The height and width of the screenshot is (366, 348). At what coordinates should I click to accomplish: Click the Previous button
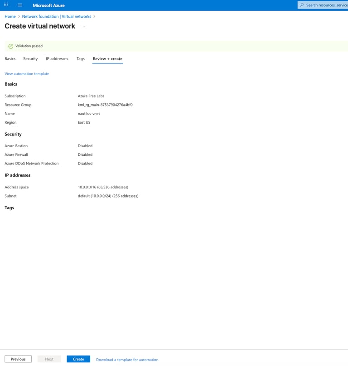(x=18, y=359)
